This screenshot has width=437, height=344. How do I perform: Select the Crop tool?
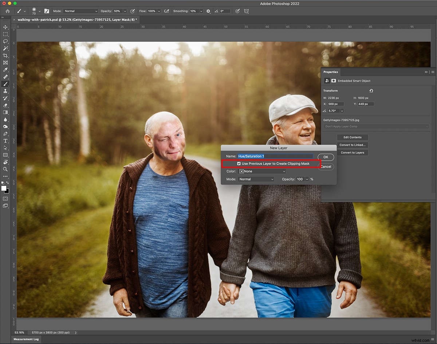point(5,56)
